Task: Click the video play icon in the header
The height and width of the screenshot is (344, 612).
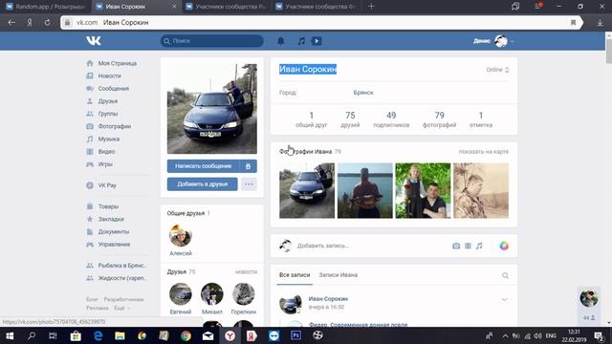Action: pyautogui.click(x=317, y=41)
